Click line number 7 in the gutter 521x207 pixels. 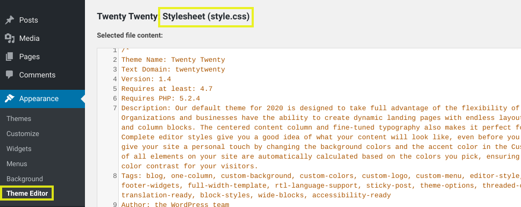[115, 108]
